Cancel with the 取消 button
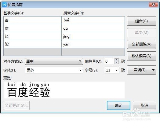The image size is (160, 125). click(x=144, y=105)
